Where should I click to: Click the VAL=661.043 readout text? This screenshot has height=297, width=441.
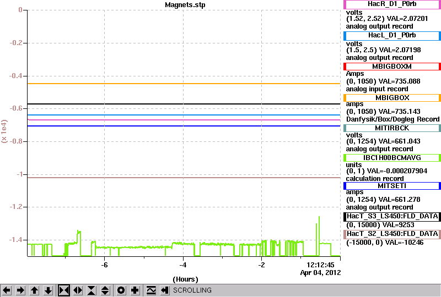tap(399, 141)
